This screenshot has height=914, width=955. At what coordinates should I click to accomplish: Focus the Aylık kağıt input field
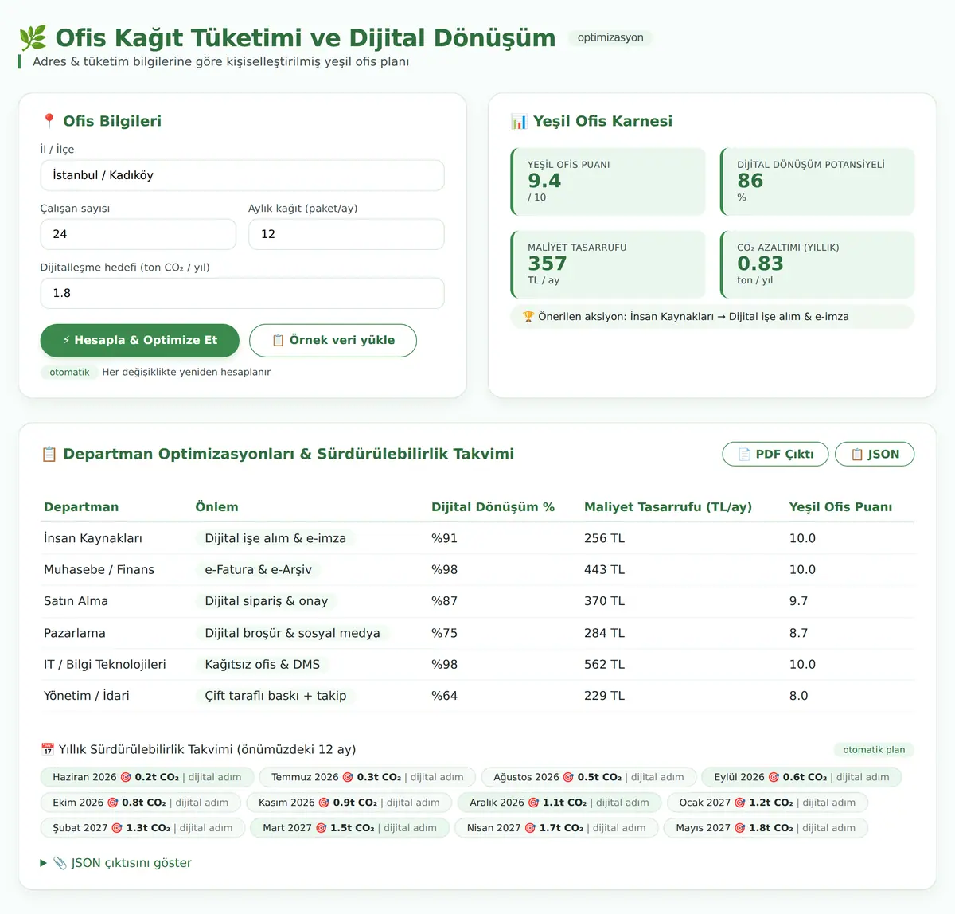pos(346,234)
